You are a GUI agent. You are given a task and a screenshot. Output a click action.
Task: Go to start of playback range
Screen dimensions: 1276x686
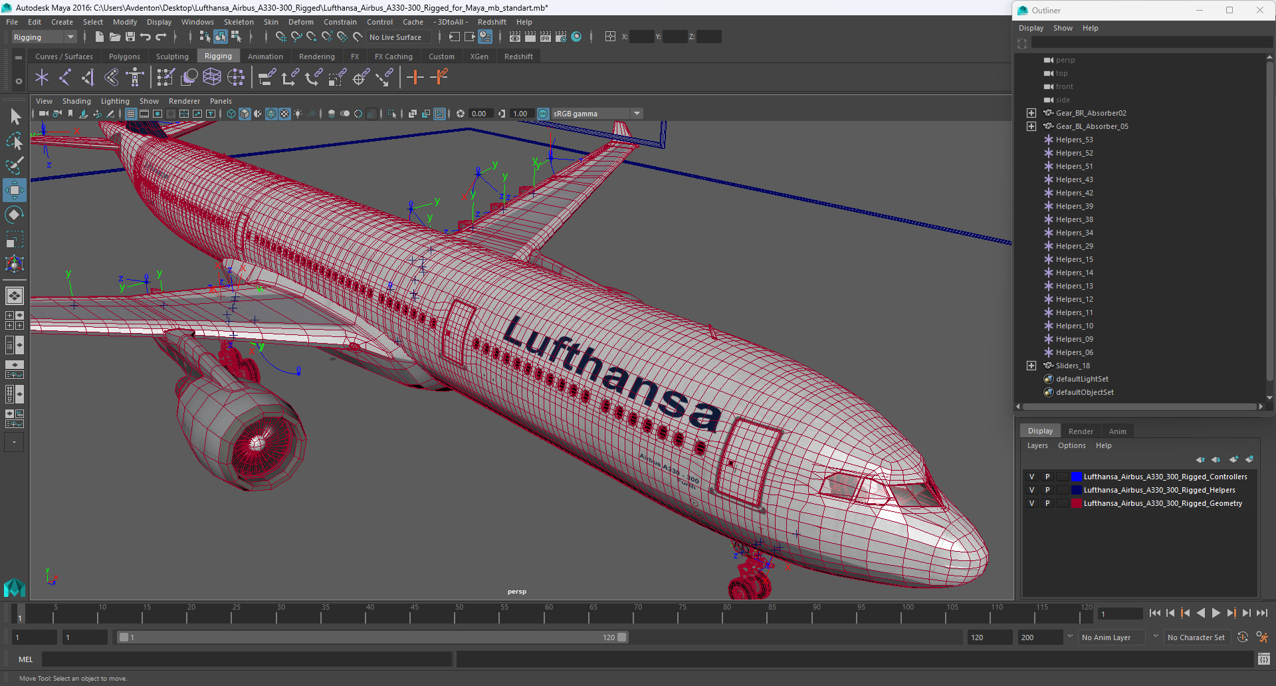(1155, 614)
